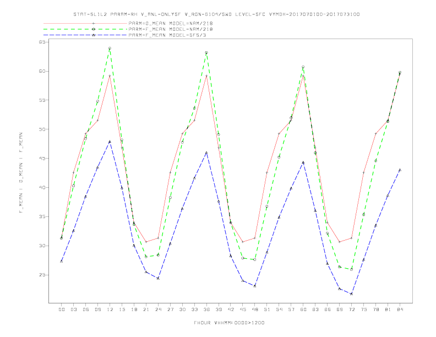Click x-axis tick label 39
The image size is (436, 337).
(x=219, y=309)
